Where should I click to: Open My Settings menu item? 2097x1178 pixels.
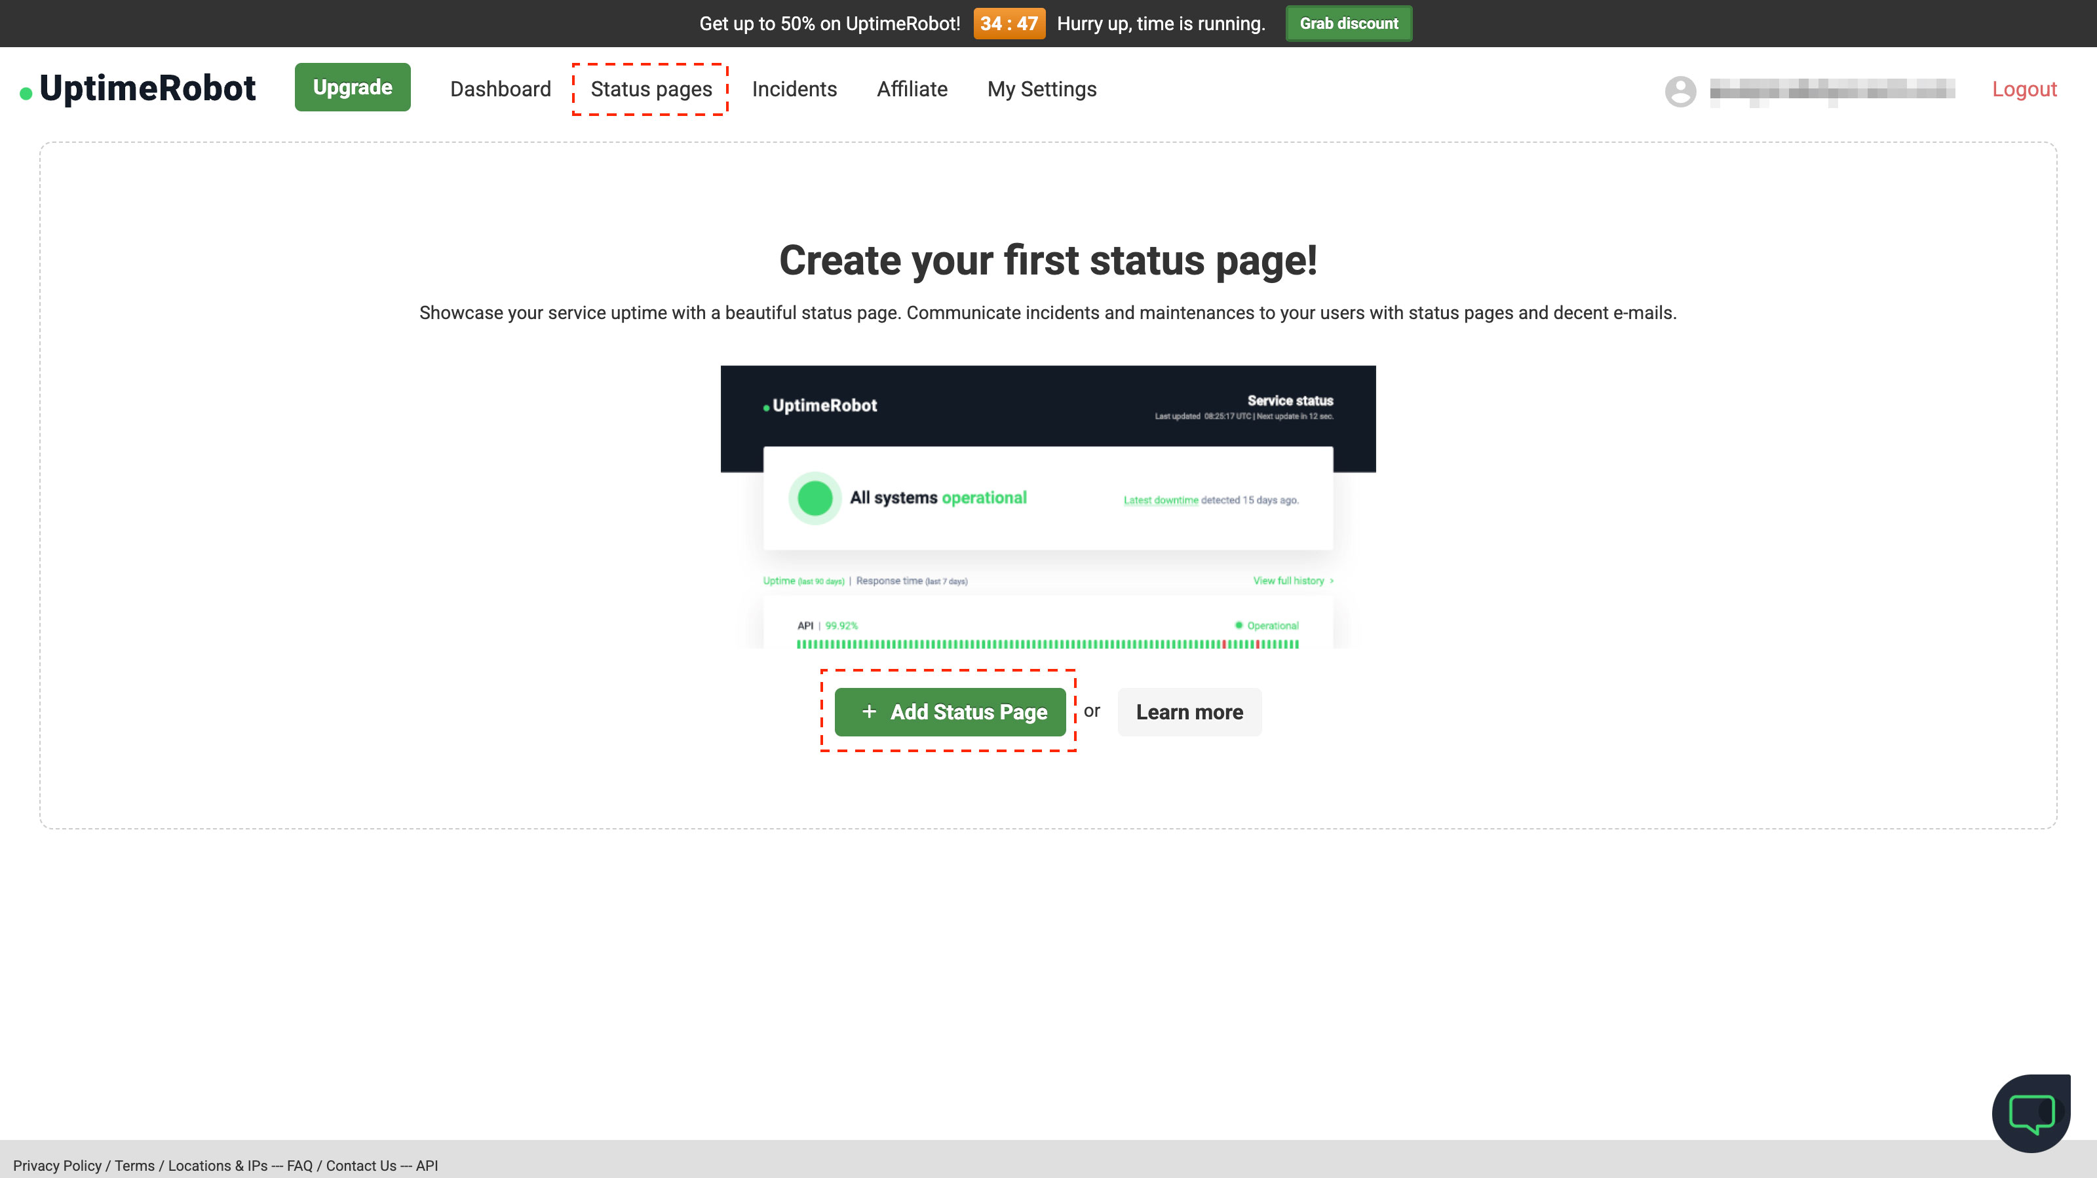click(1042, 88)
